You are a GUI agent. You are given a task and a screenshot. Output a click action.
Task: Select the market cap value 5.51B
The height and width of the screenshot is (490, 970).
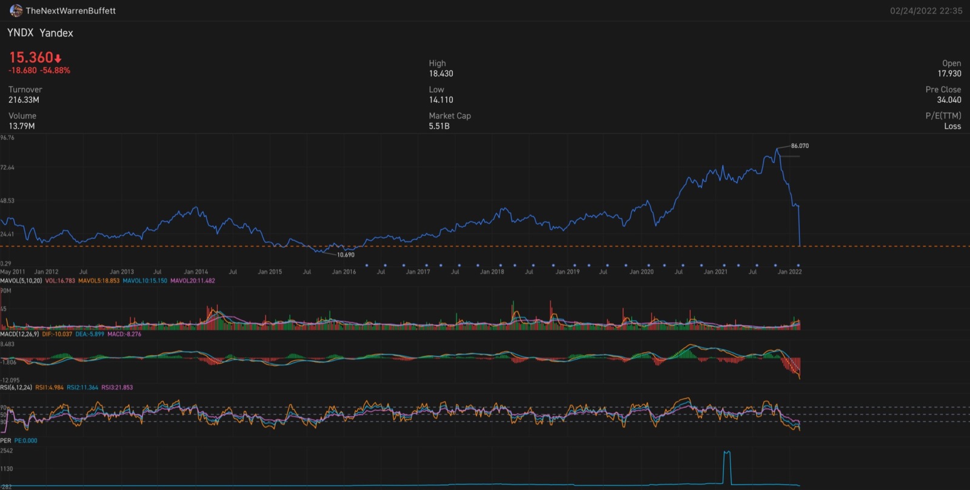[x=440, y=126]
